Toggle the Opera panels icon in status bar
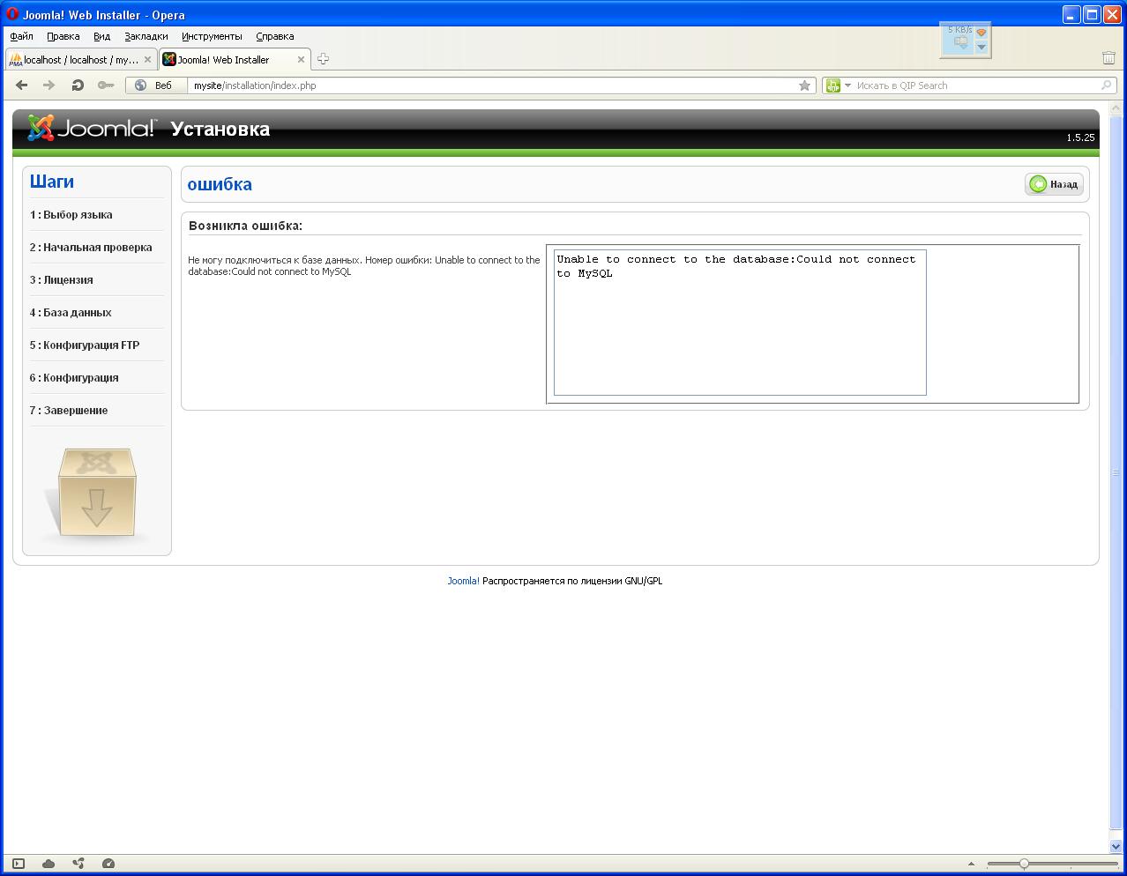Viewport: 1127px width, 876px height. (19, 864)
